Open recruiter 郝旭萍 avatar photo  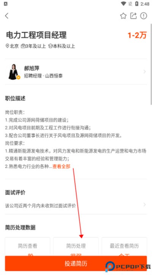pos(14,72)
